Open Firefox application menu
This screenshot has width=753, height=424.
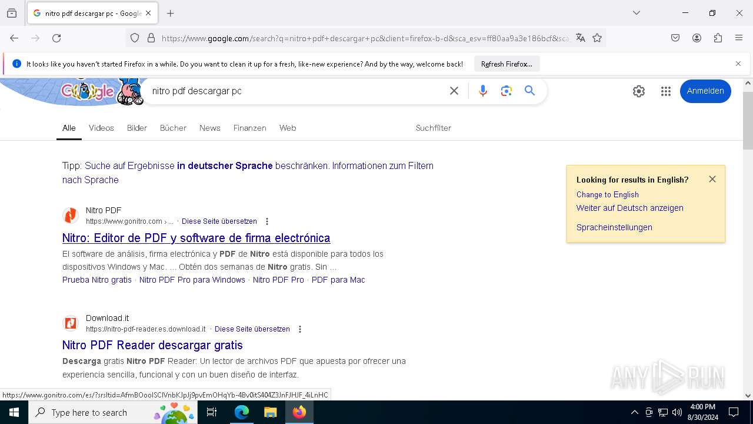739,38
